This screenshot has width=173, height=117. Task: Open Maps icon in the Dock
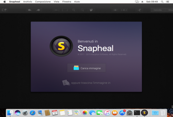point(77,113)
